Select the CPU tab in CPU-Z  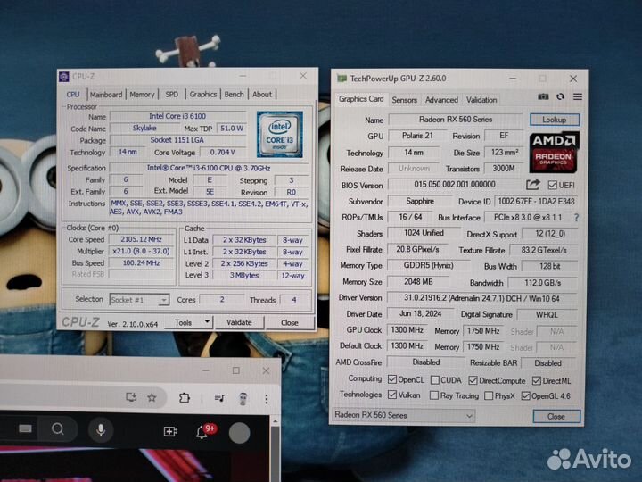(x=73, y=95)
